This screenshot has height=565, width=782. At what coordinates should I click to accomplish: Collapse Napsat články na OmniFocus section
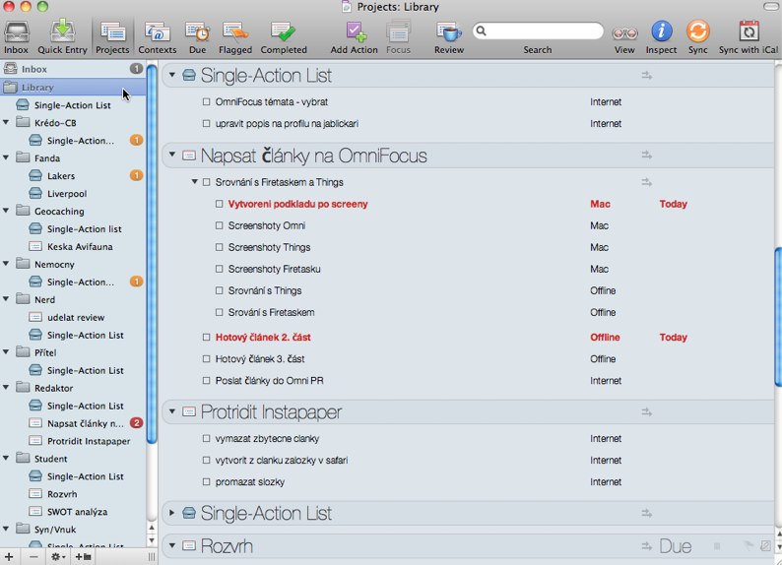pos(172,155)
